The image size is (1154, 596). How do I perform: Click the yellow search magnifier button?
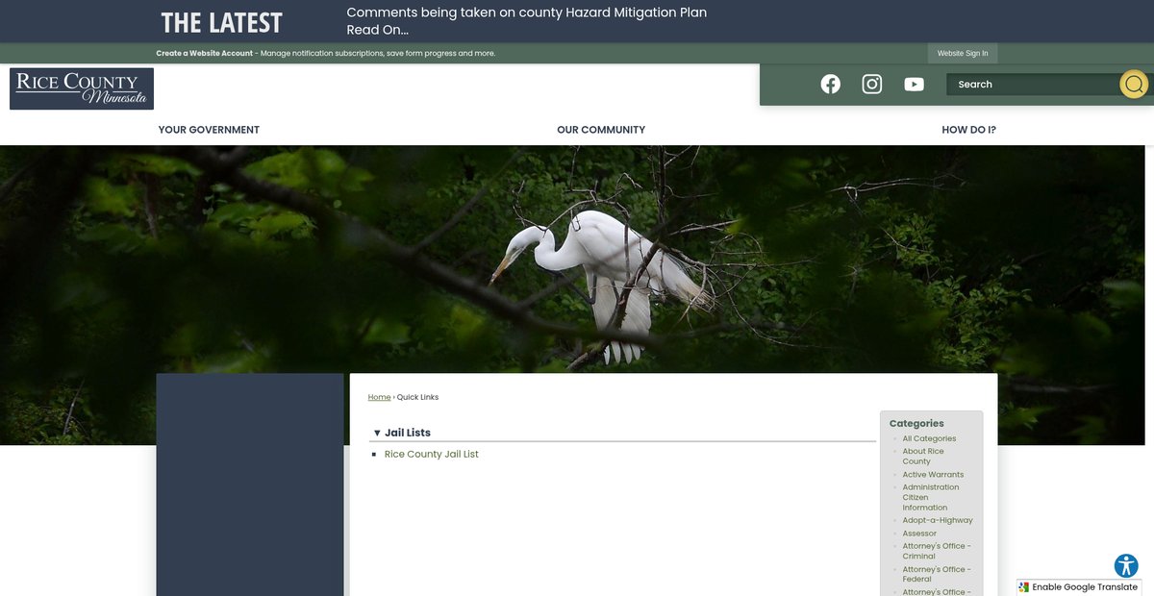coord(1134,85)
